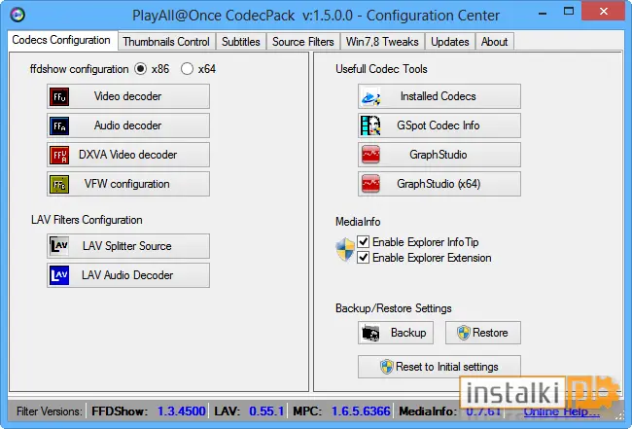632x429 pixels.
Task: Click the red GraphStudio (x64) icon
Action: point(370,184)
